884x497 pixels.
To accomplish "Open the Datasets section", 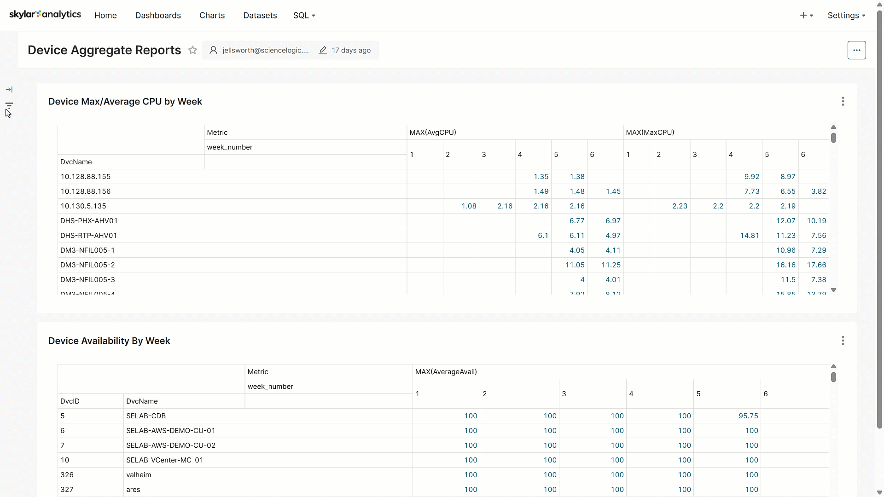I will click(x=260, y=15).
